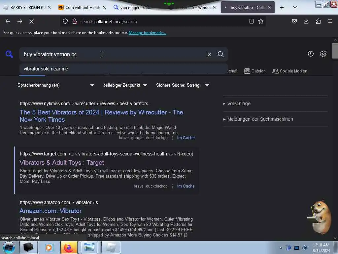Open the about info circle icon

point(311,54)
